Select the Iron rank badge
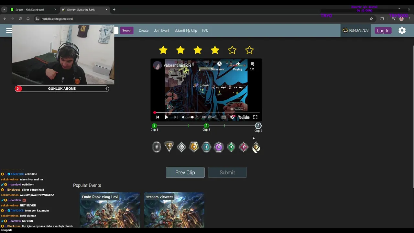 [157, 147]
